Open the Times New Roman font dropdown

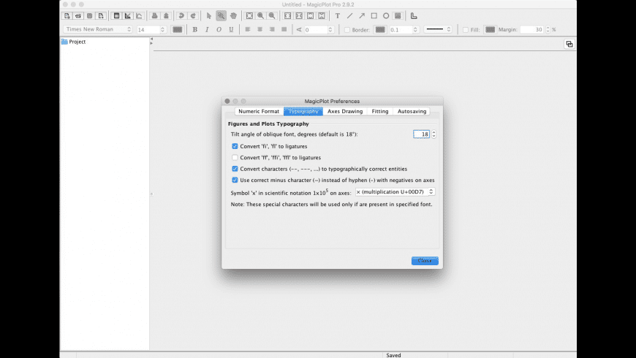98,30
